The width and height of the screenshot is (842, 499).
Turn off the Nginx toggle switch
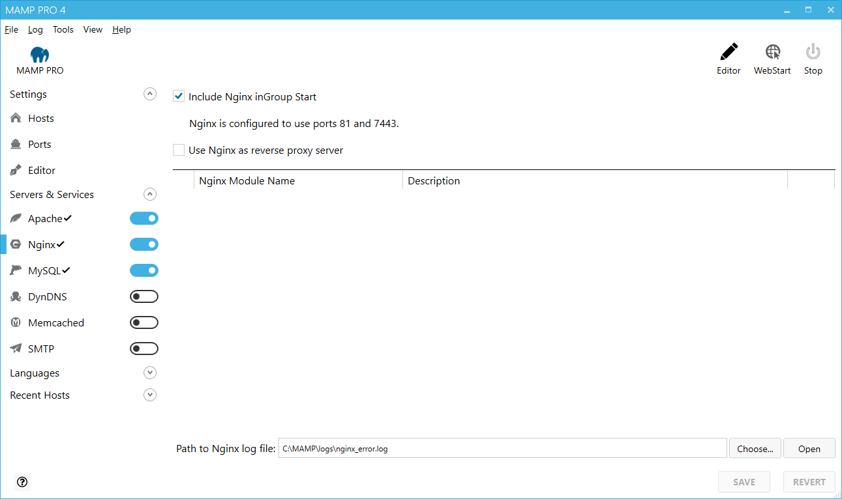tap(144, 244)
